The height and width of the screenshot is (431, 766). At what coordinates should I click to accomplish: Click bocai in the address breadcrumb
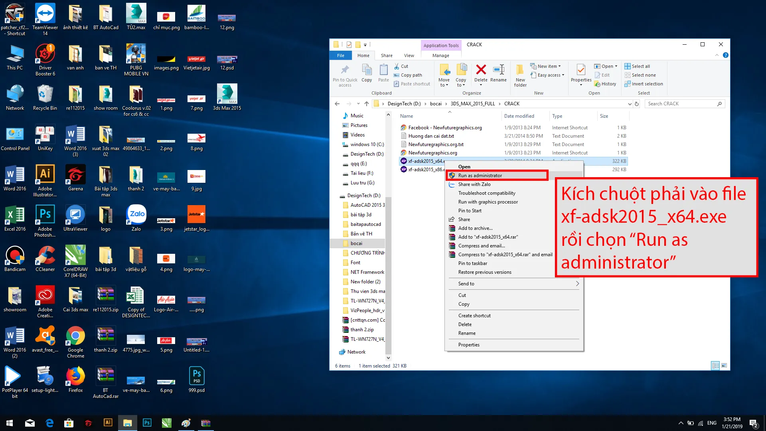pos(436,104)
